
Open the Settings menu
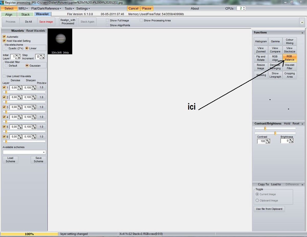83,8
